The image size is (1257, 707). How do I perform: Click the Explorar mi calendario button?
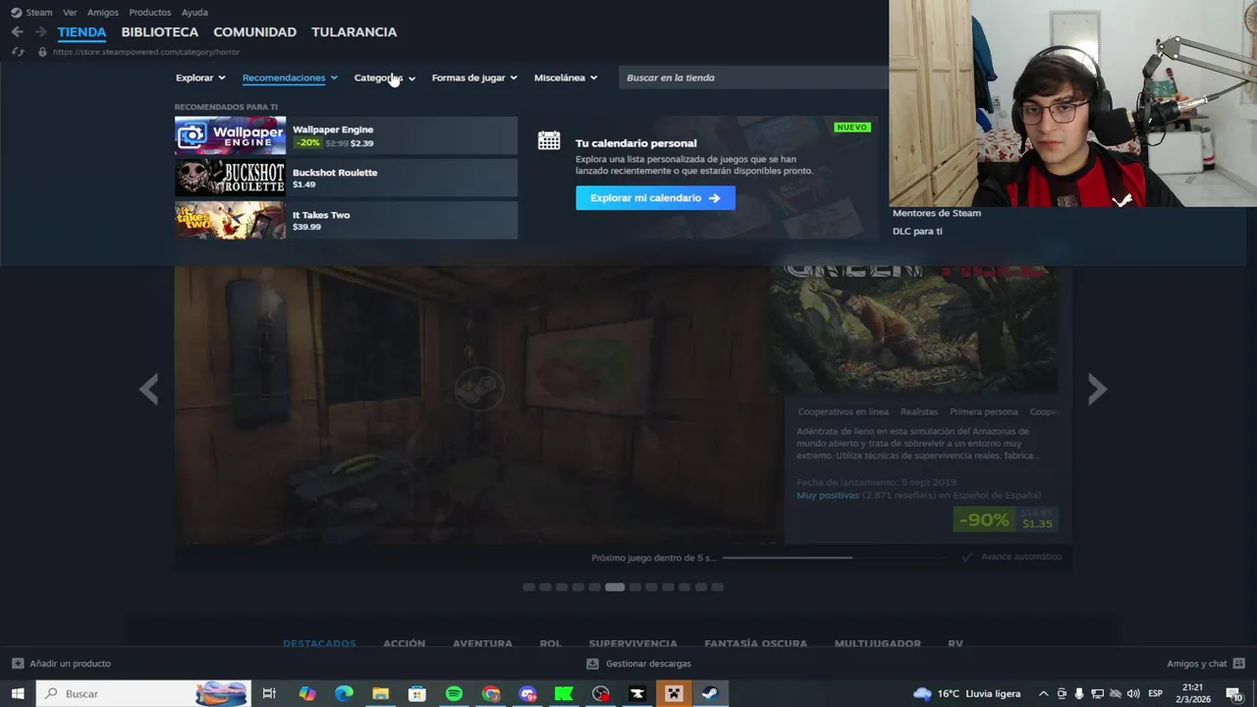(655, 197)
